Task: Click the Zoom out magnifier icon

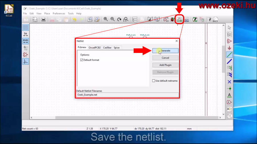Action: pos(113,19)
